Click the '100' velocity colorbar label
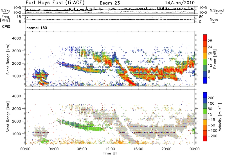 211,104
